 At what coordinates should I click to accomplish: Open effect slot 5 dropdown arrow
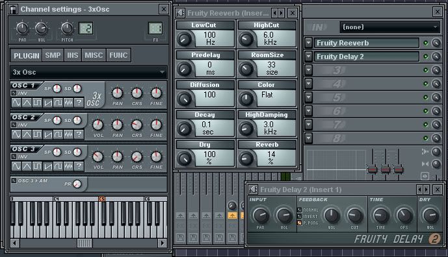(308, 97)
